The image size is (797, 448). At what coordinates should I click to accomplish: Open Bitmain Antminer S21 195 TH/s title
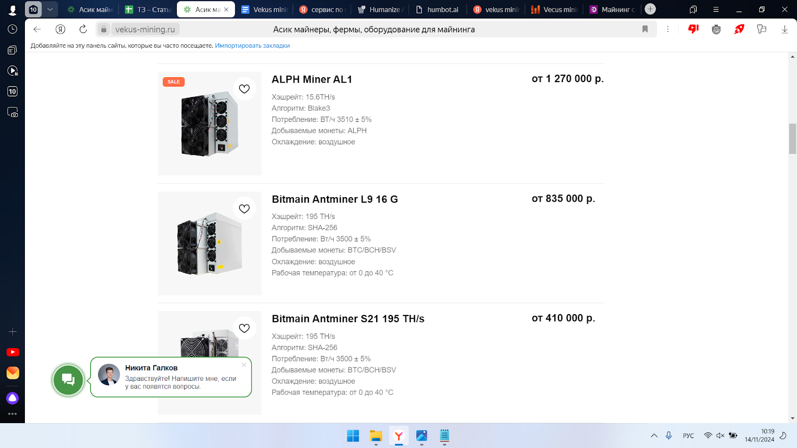pos(348,319)
